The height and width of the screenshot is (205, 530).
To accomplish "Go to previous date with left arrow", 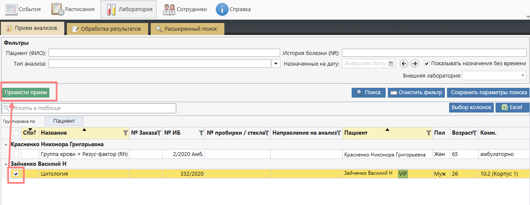I will [404, 64].
